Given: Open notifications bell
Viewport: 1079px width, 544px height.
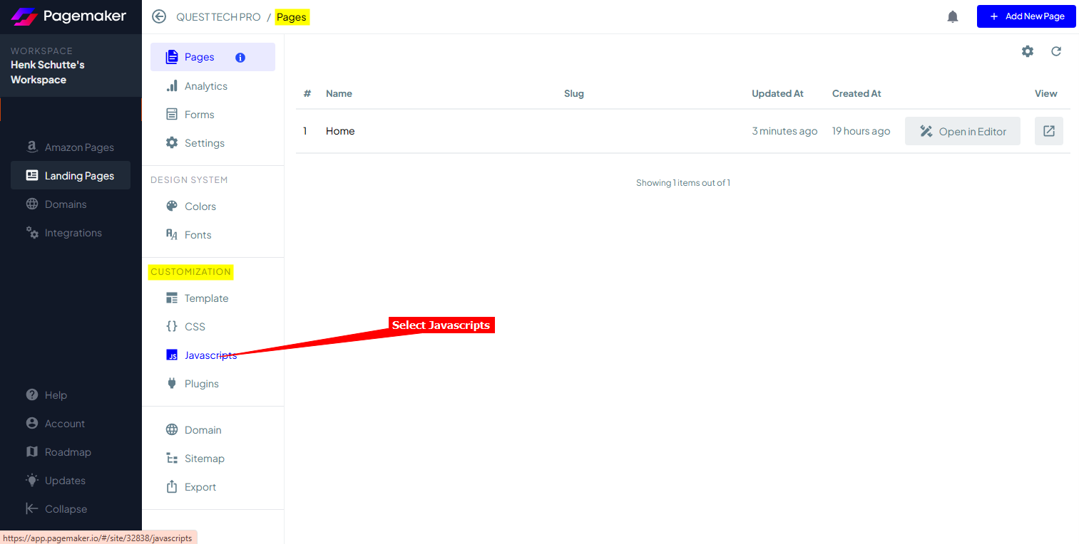Looking at the screenshot, I should click(953, 16).
